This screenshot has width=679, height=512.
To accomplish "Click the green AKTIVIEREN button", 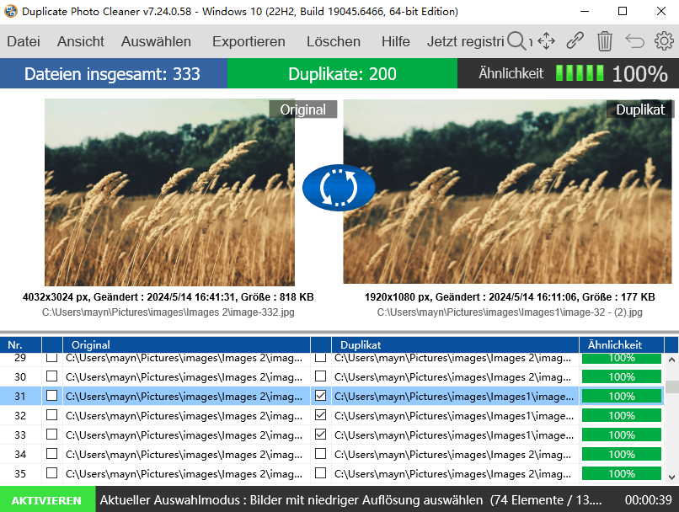I will click(x=47, y=499).
